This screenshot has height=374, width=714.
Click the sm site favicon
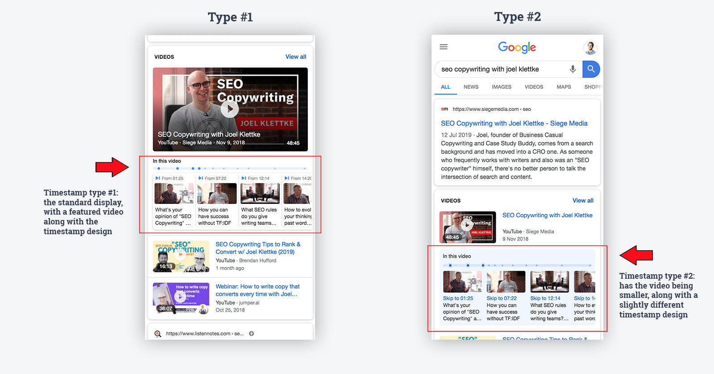pyautogui.click(x=444, y=109)
